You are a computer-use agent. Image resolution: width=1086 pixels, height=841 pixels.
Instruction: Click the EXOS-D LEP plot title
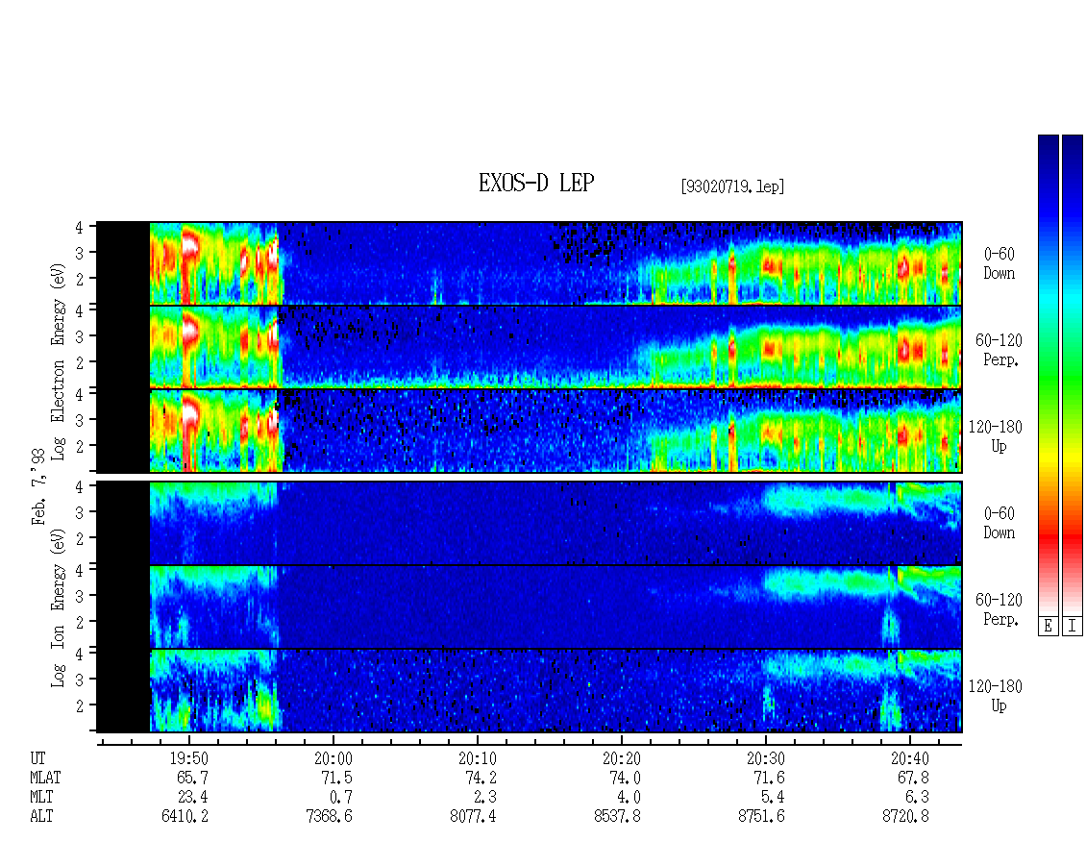tap(536, 183)
